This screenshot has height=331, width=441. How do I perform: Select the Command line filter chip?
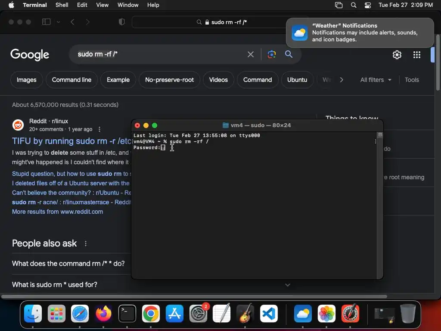tap(71, 80)
